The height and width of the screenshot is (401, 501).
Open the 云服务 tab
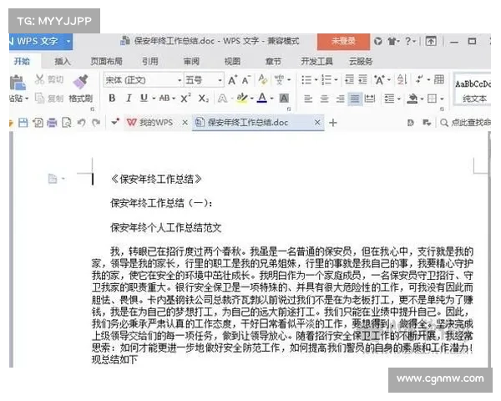pos(361,61)
